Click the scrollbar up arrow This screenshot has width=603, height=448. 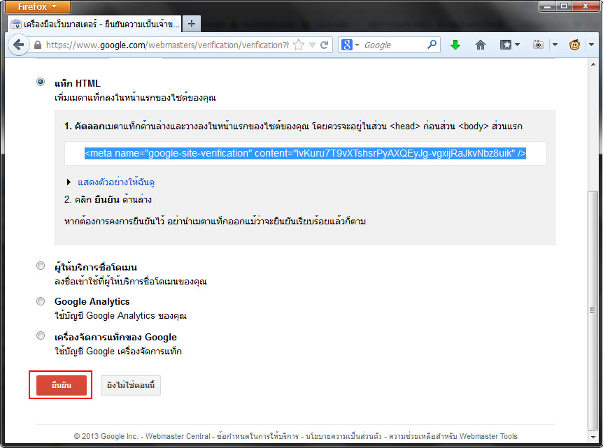point(593,64)
